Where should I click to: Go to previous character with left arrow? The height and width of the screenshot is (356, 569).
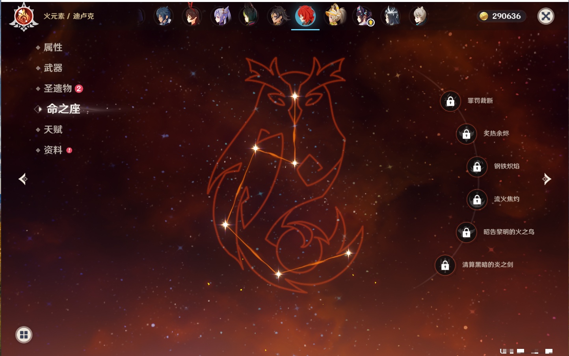tap(23, 179)
